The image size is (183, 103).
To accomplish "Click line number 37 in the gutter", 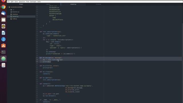I will coord(37,58).
